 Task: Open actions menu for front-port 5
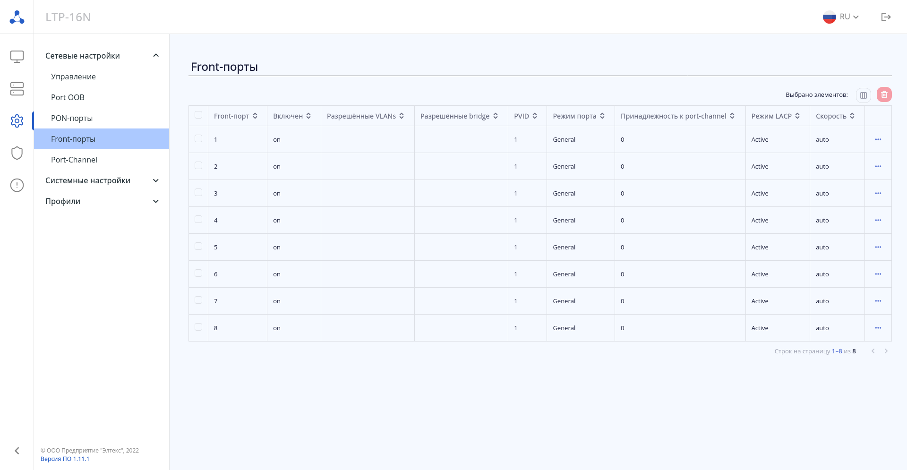(878, 247)
